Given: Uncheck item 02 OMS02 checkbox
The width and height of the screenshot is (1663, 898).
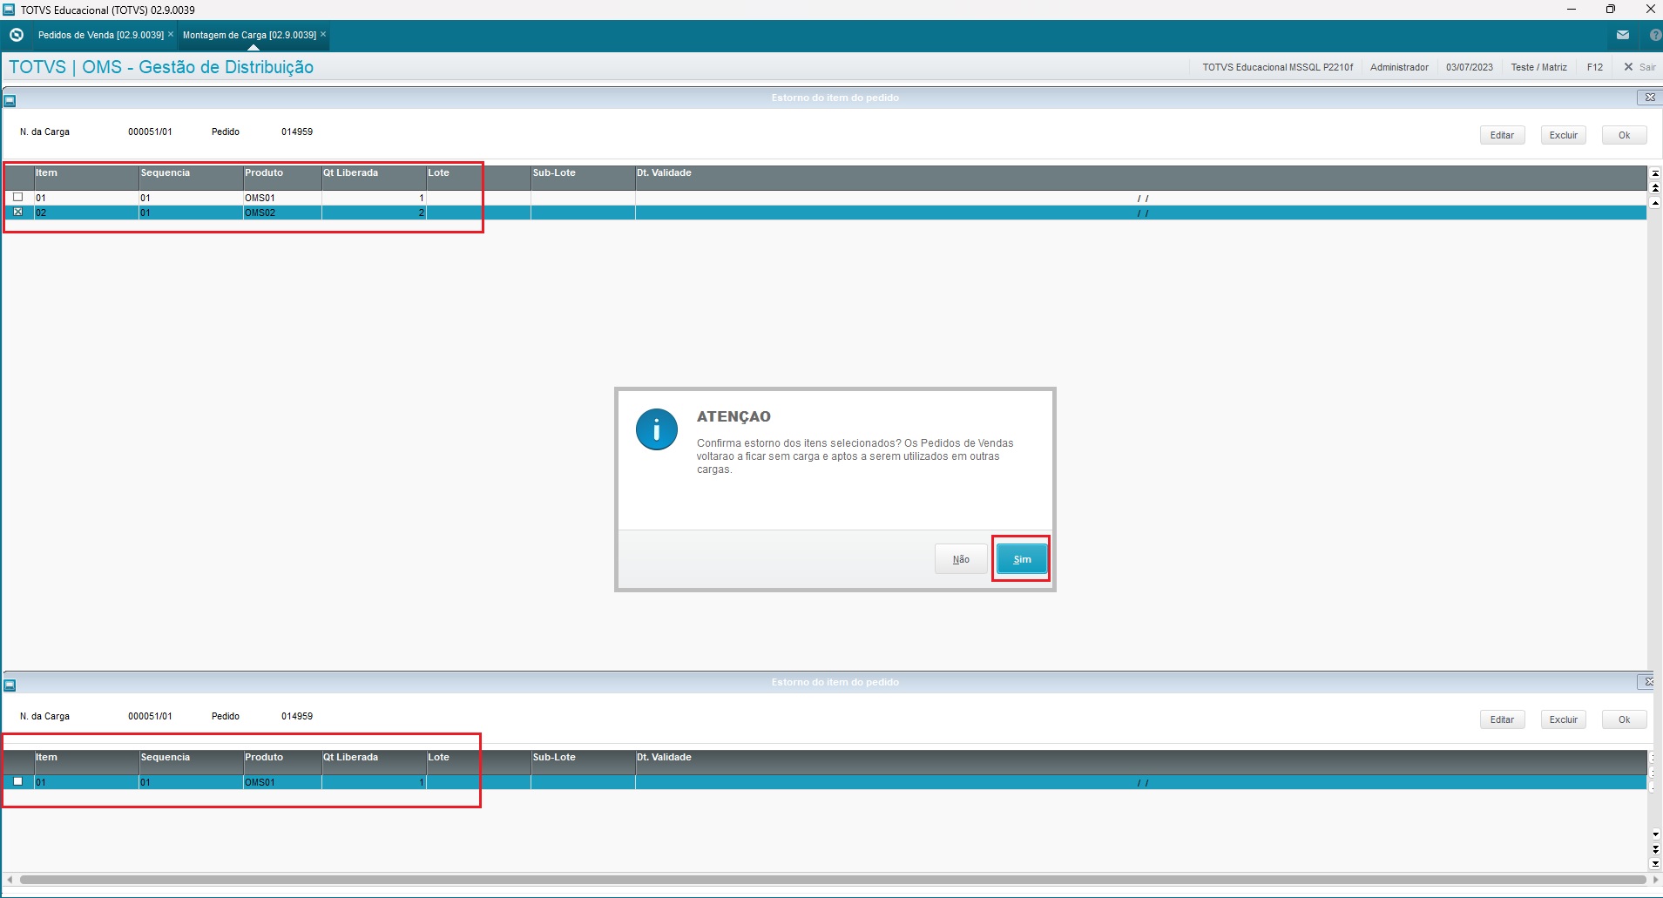Looking at the screenshot, I should 17,213.
